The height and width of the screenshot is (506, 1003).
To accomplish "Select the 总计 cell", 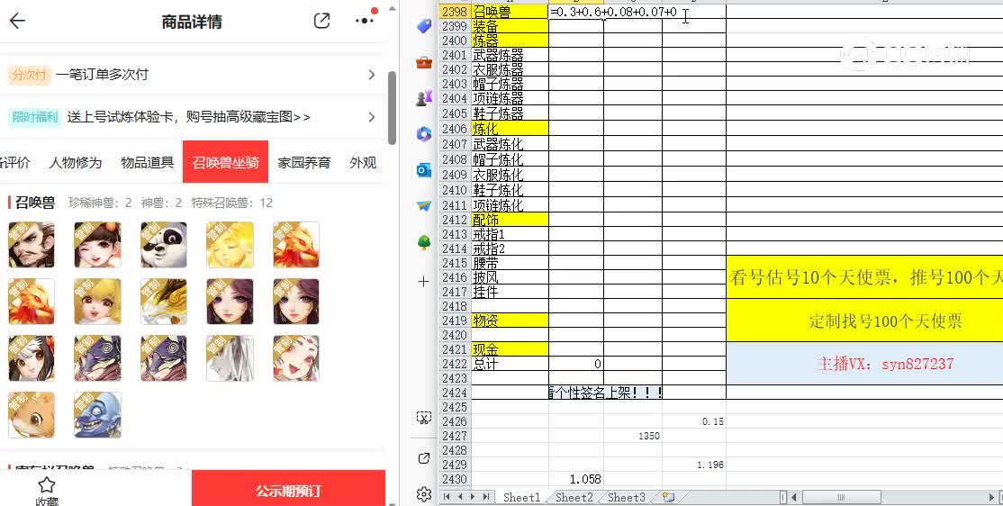I will (x=510, y=364).
